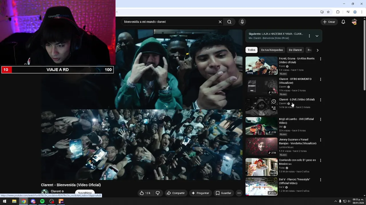Viewport: 366px width, 205px height.
Task: Open YouTube notifications bell
Action: pyautogui.click(x=343, y=22)
